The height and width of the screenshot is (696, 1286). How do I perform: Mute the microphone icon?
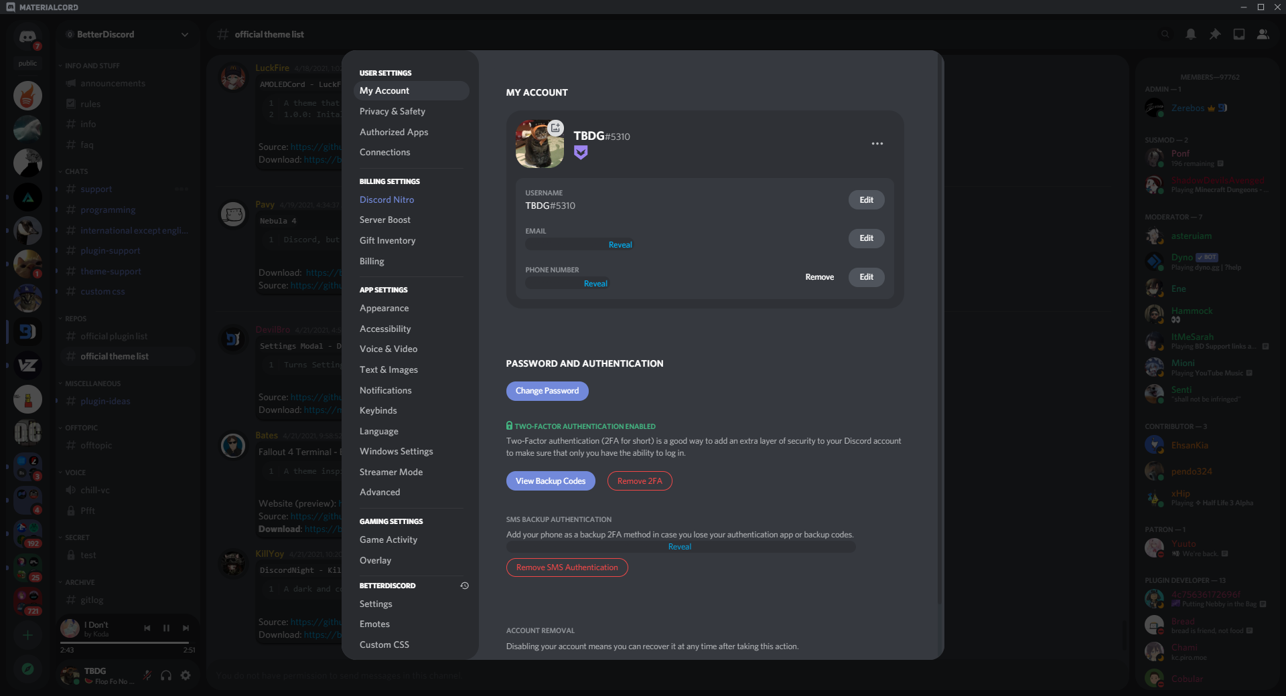(x=147, y=675)
